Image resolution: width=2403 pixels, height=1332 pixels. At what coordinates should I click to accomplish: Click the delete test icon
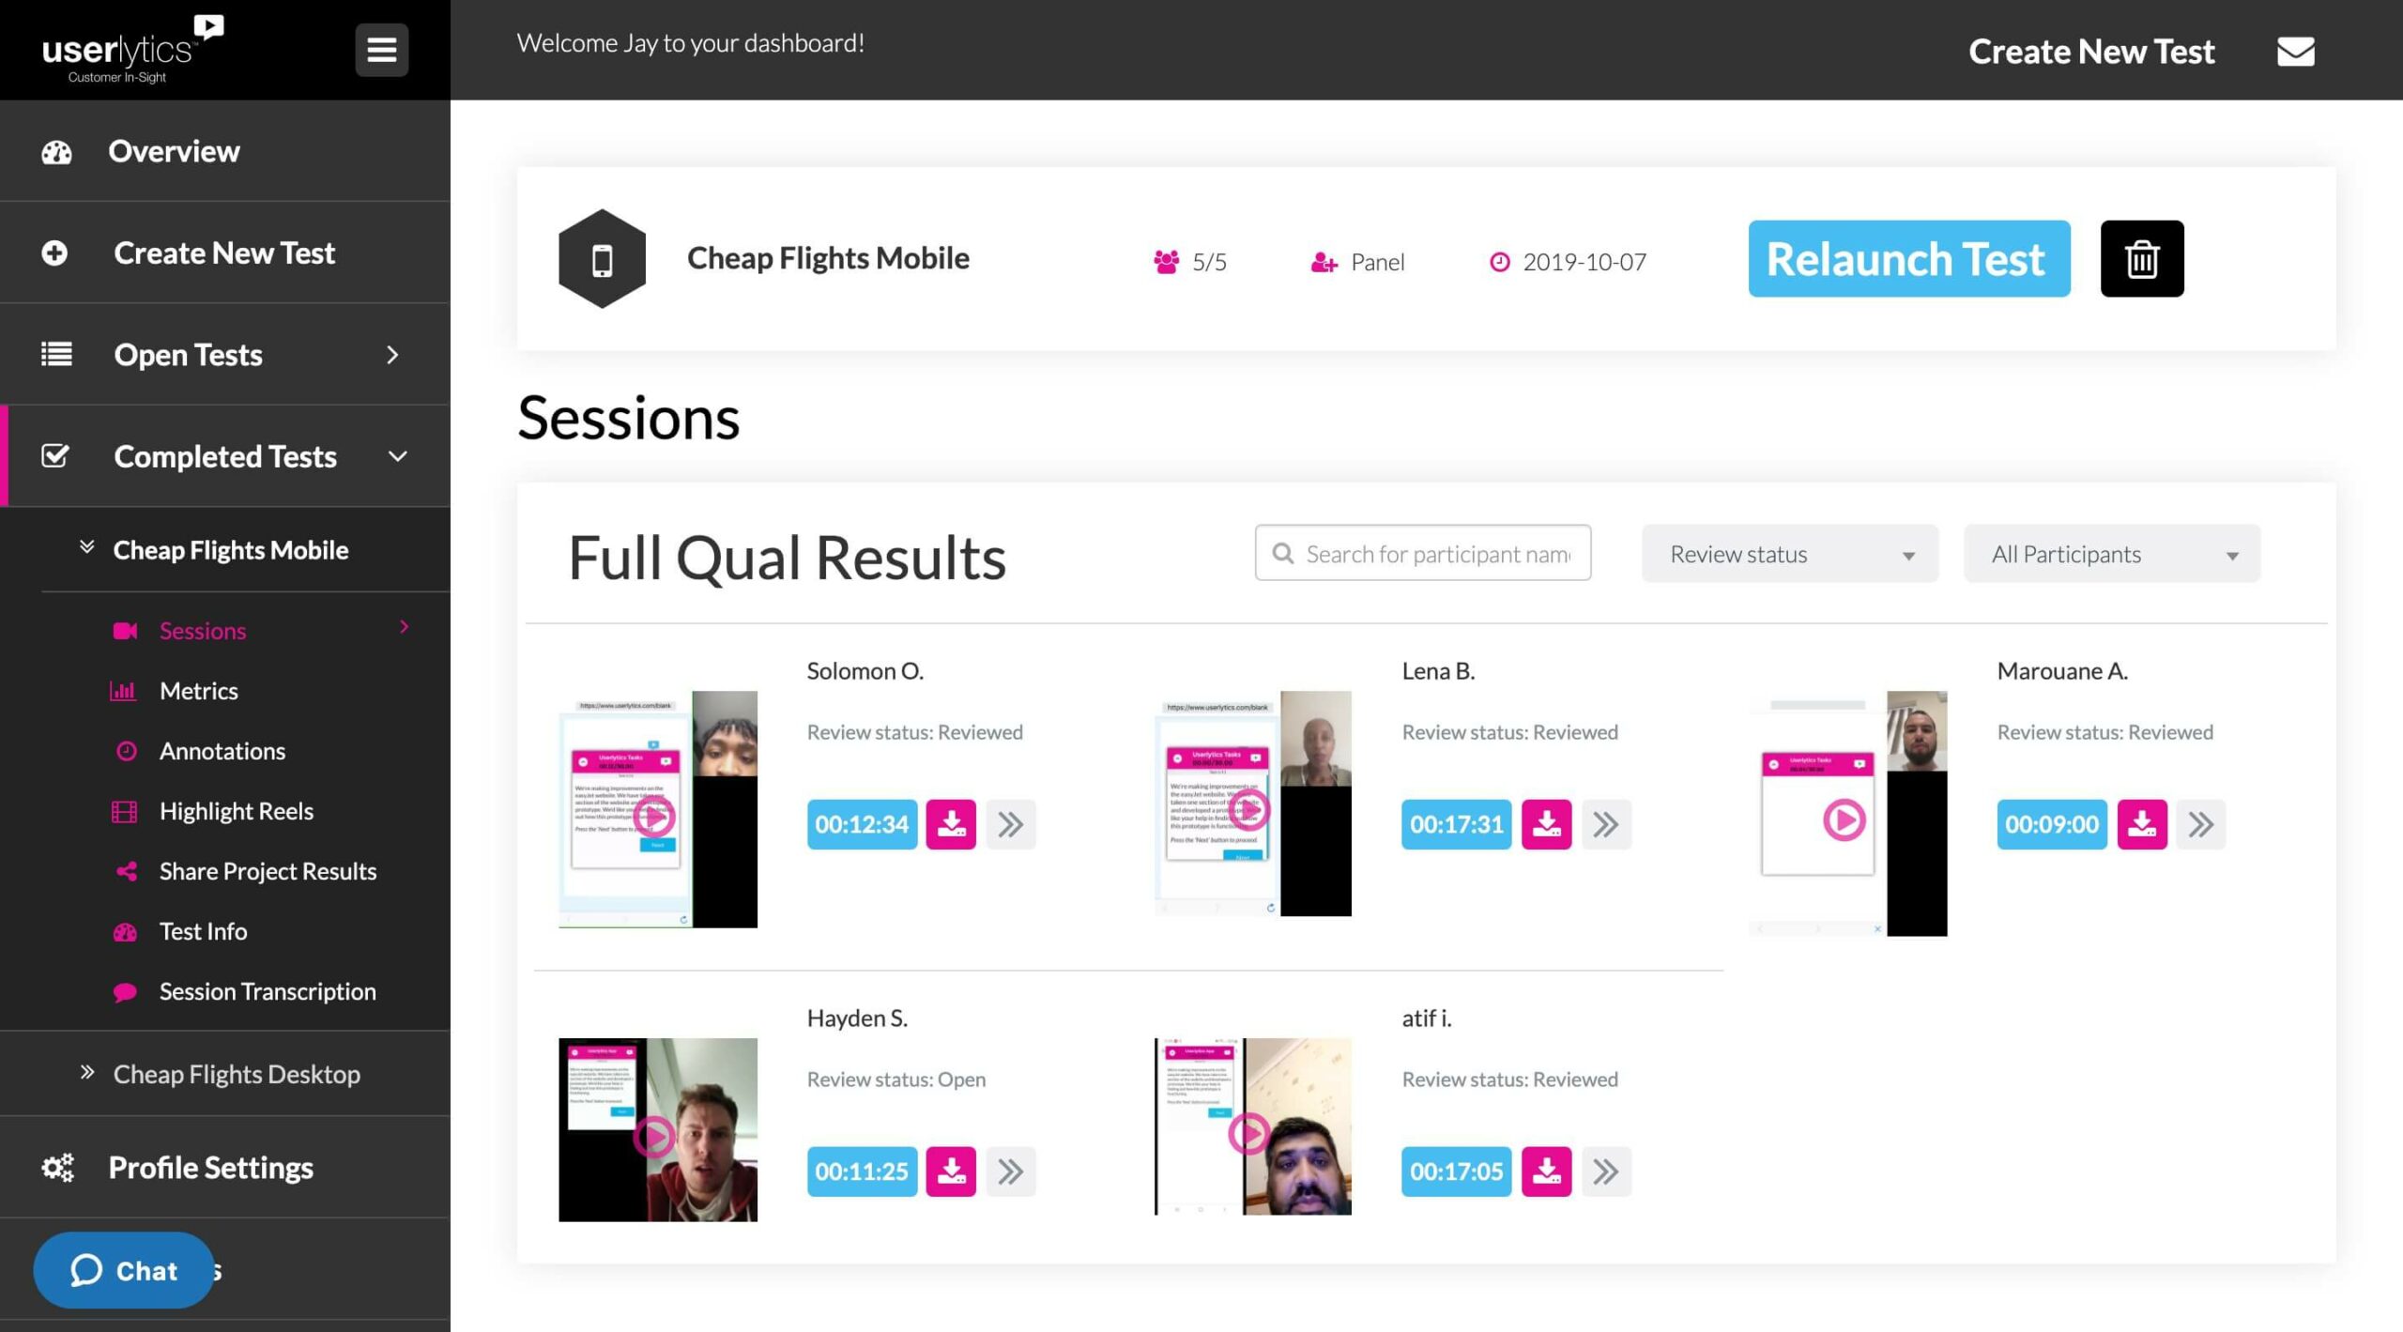[x=2144, y=257]
